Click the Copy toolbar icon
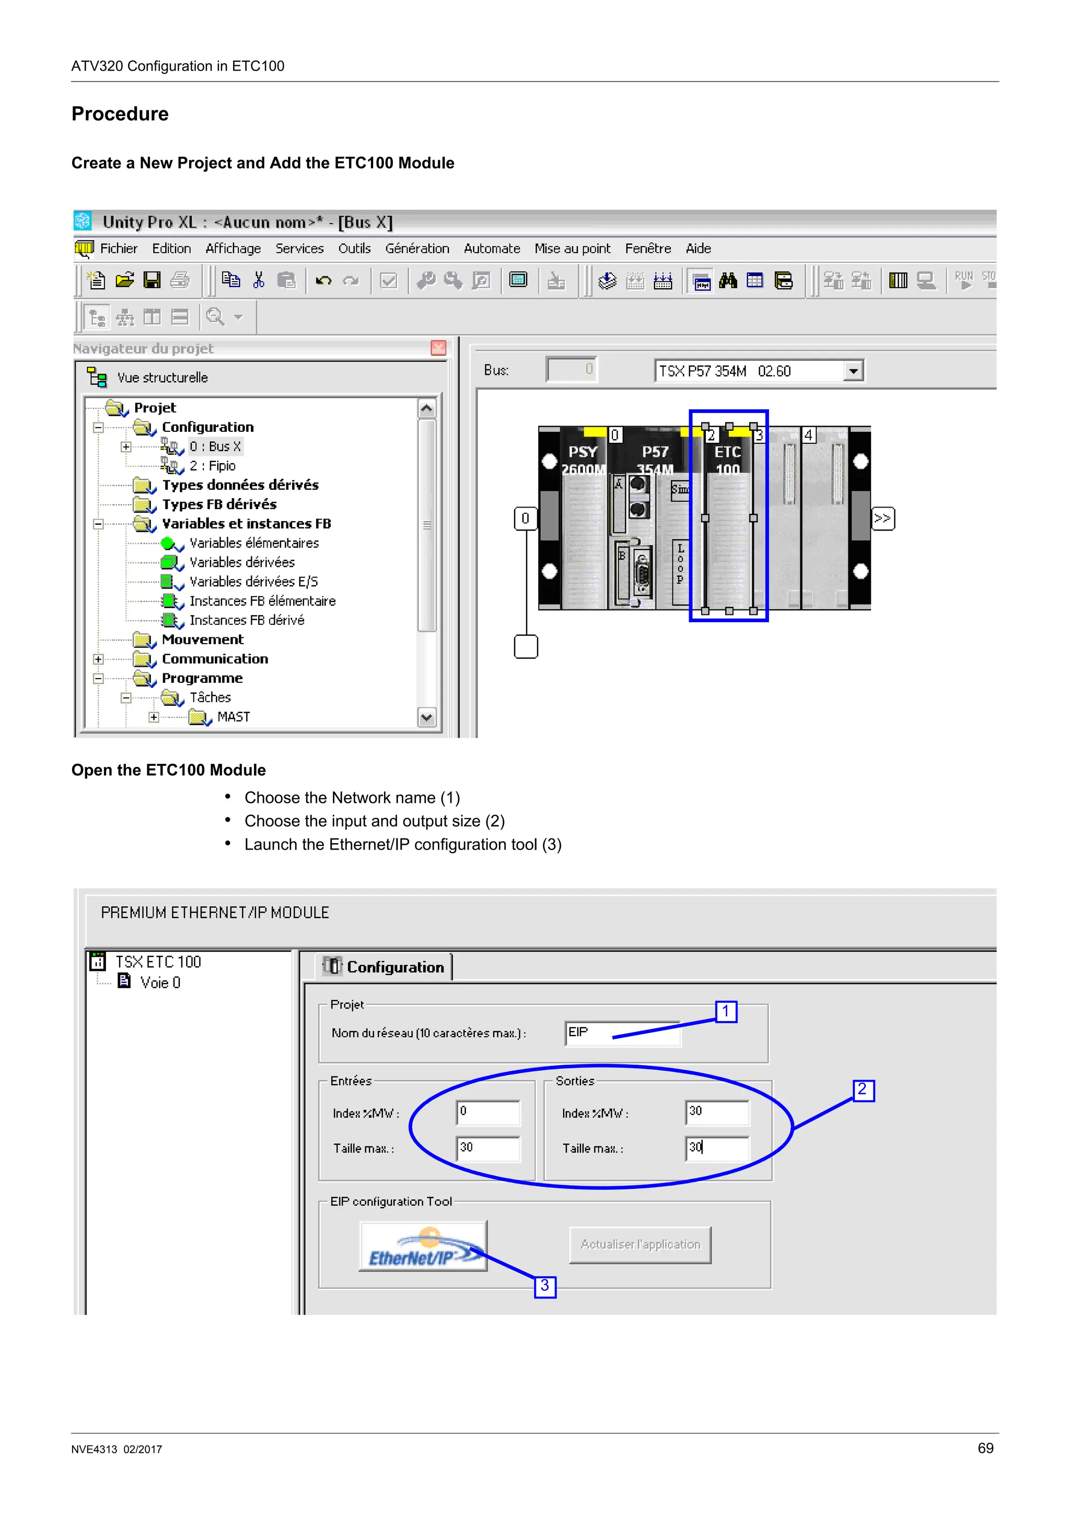 click(x=231, y=280)
